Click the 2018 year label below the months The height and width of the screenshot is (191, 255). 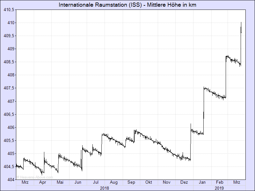[x=104, y=188]
